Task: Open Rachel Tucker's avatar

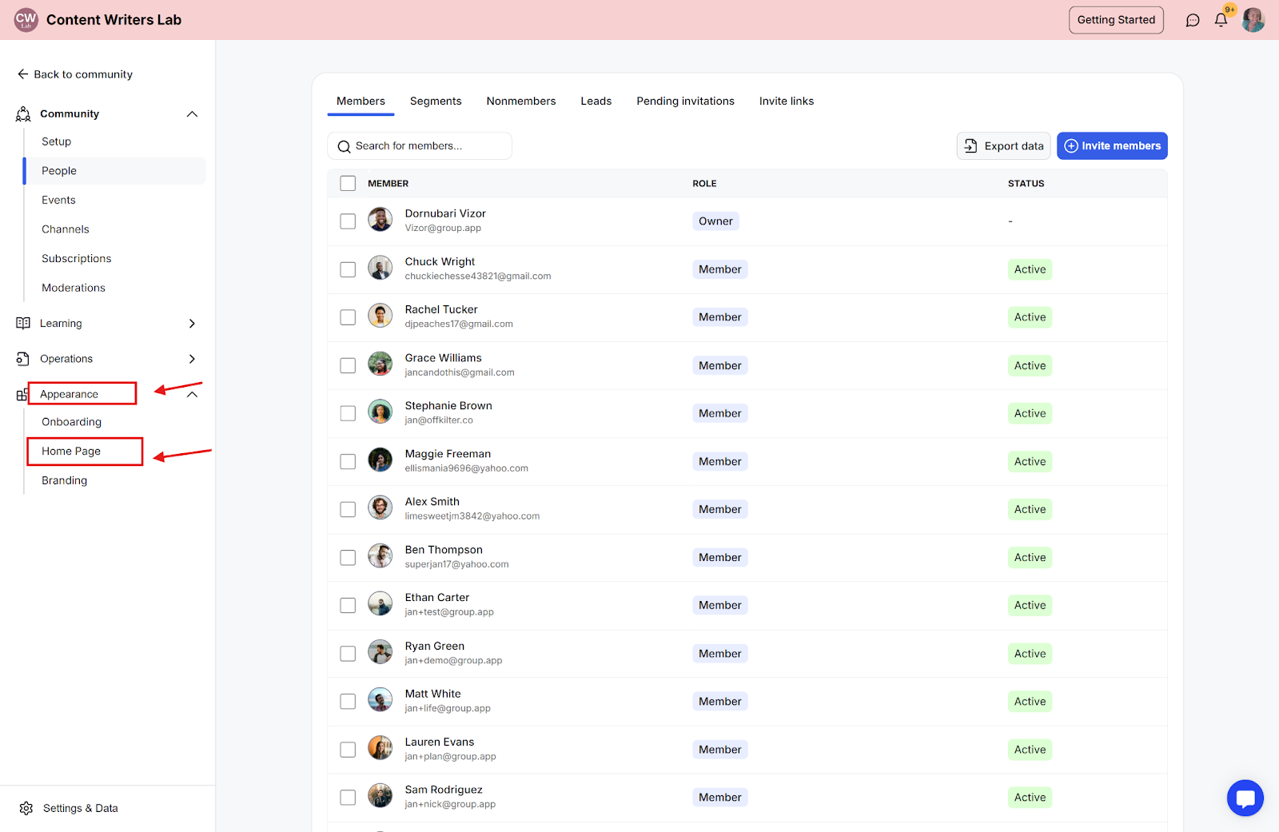Action: tap(380, 315)
